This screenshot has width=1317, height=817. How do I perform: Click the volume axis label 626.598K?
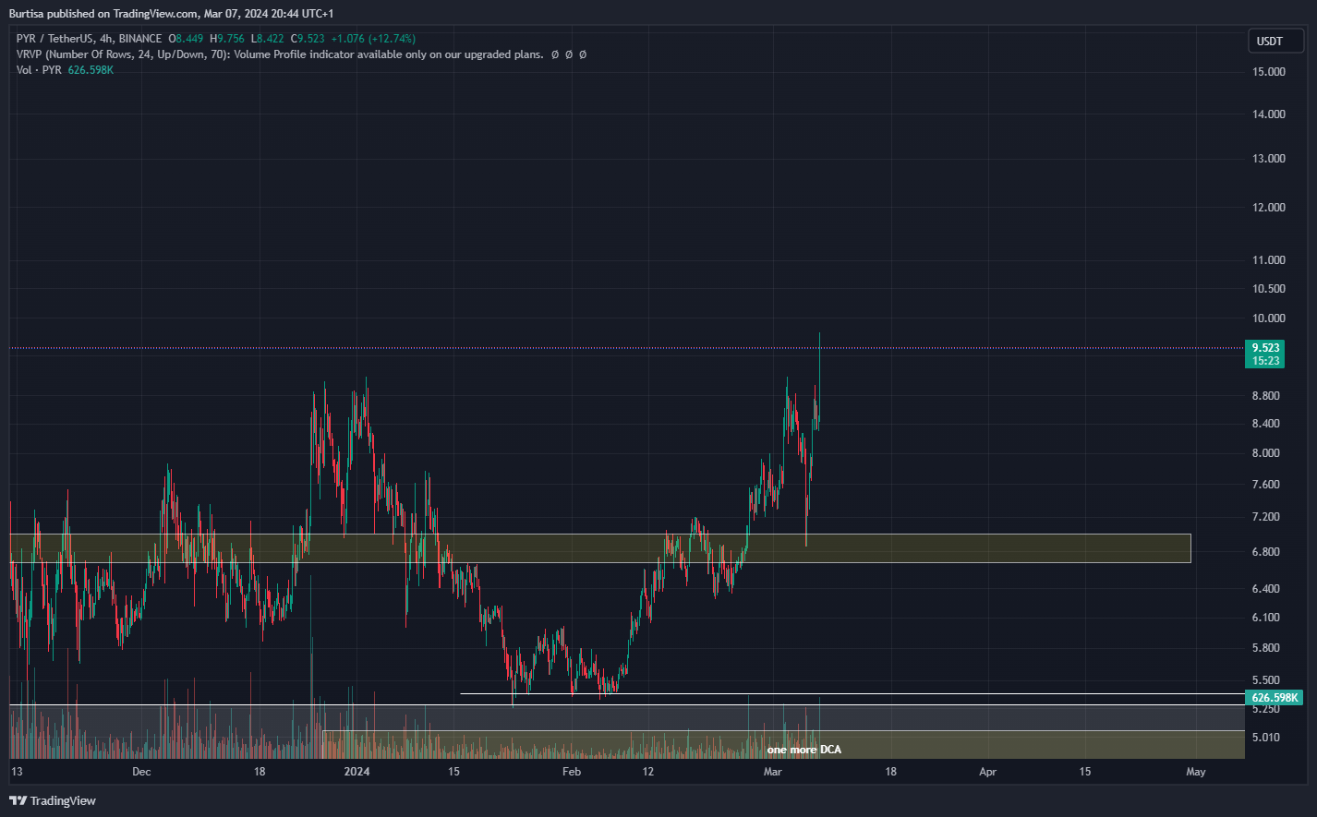coord(1274,698)
